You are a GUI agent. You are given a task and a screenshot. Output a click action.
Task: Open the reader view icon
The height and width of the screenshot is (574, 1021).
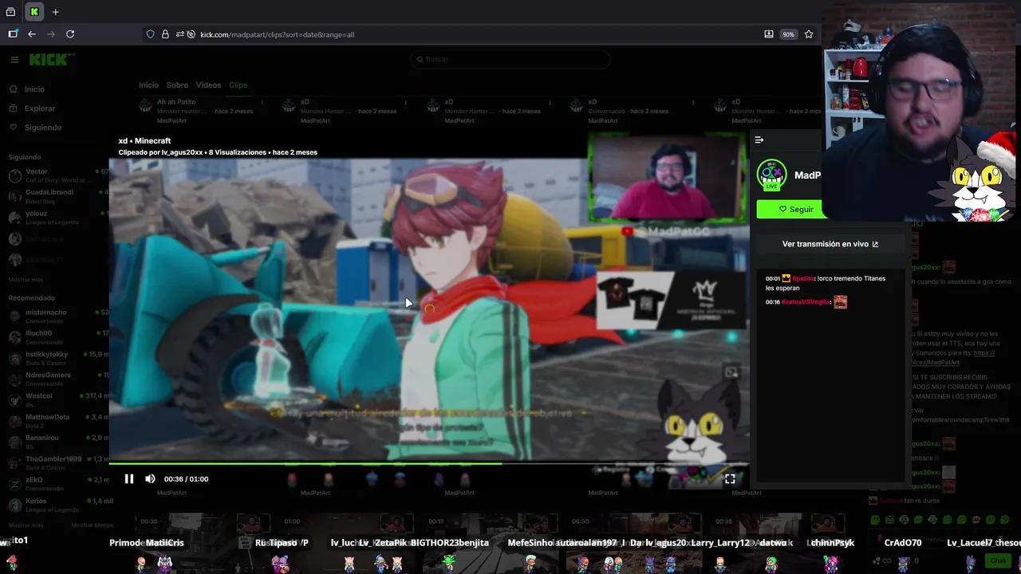[768, 34]
